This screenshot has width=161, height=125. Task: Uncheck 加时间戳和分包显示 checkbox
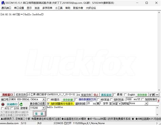click(x=48, y=104)
